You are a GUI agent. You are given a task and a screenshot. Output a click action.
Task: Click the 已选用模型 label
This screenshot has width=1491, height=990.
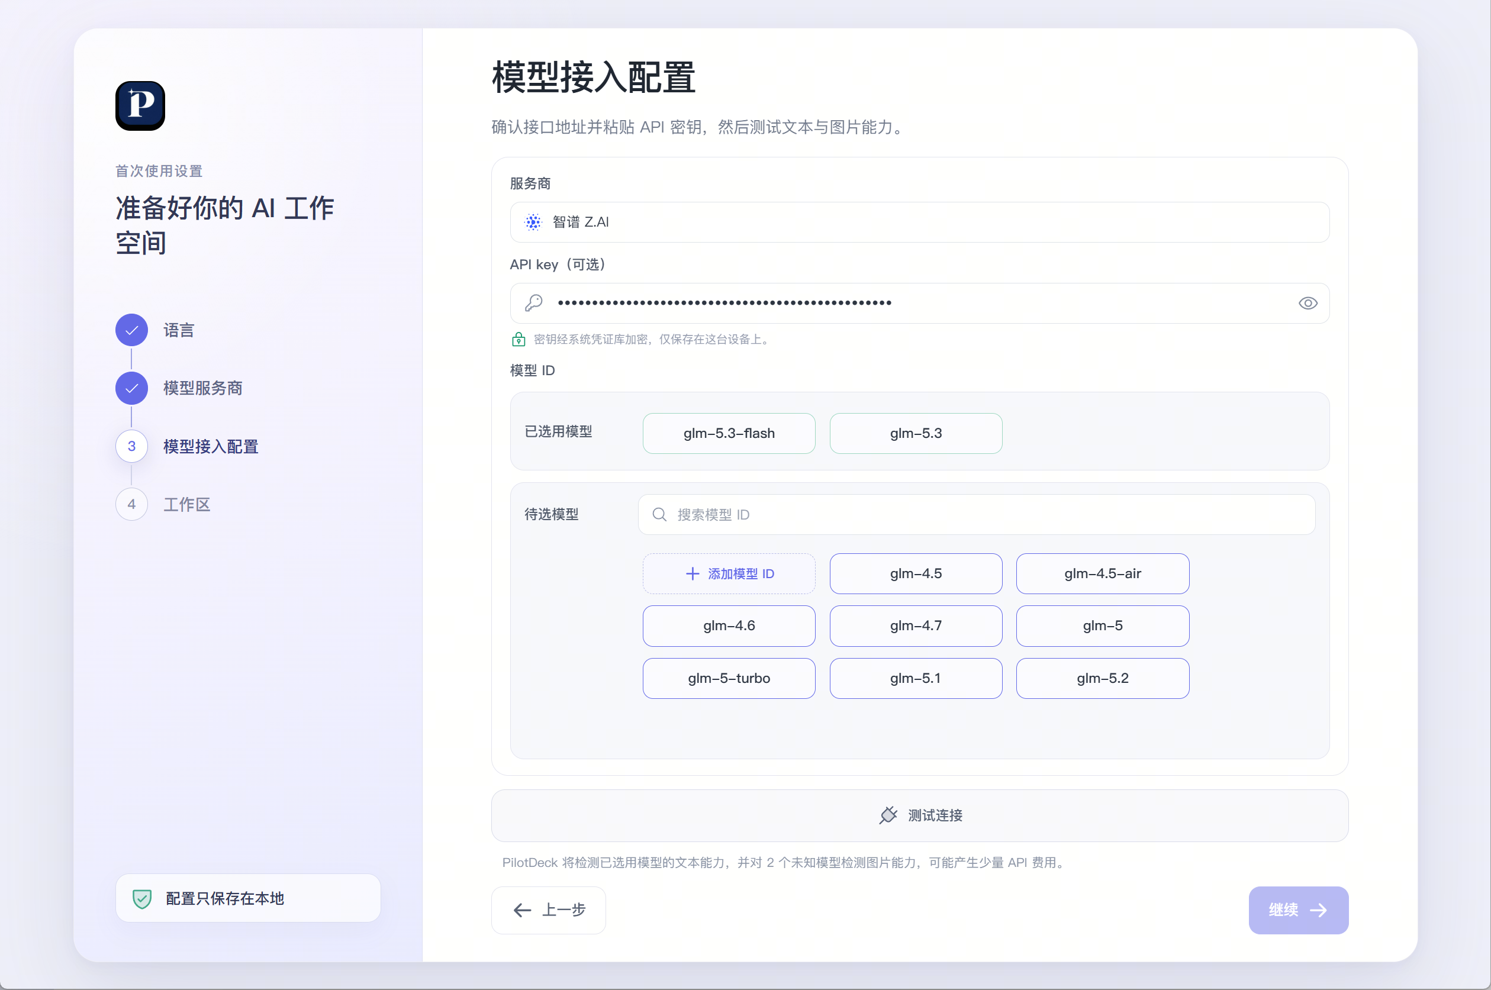558,432
